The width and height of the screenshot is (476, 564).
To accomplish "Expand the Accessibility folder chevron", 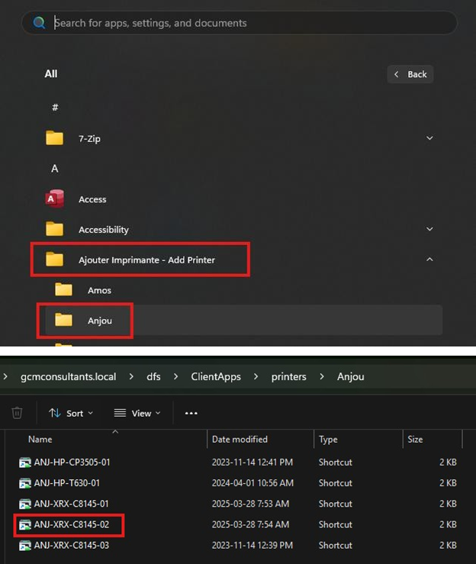I will 429,229.
